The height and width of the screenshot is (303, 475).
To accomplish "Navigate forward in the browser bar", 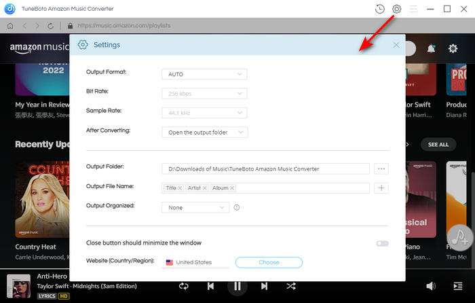I will (x=37, y=26).
